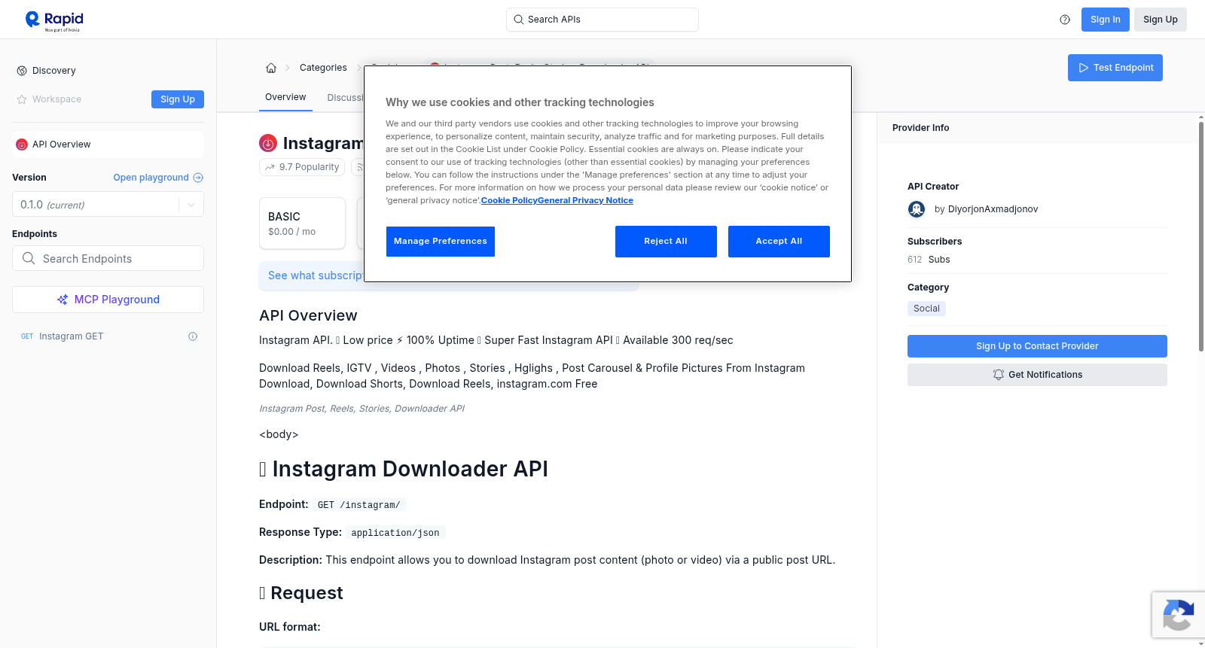Screen dimensions: 1205x648
Task: Click the Instagram API red logo icon
Action: click(x=268, y=143)
